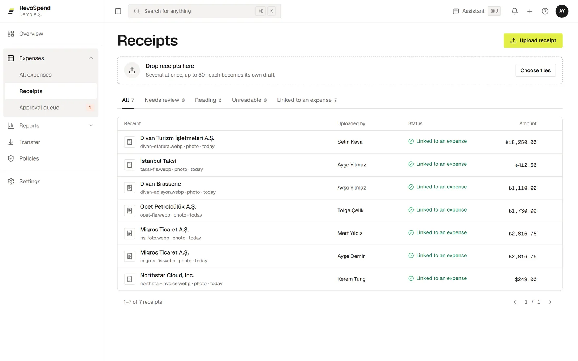Switch to the Reading tab
Viewport: 578px width, 361px height.
[x=208, y=100]
